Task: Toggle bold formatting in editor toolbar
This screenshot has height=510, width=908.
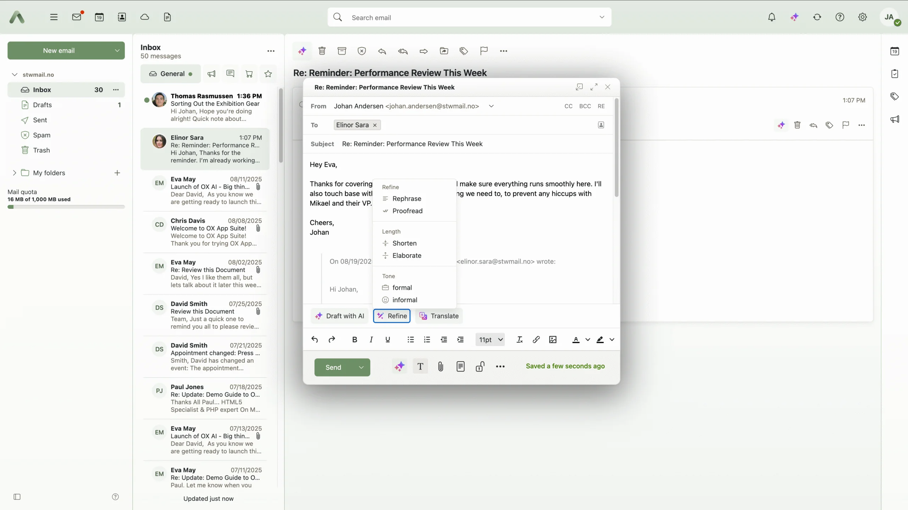Action: 354,340
